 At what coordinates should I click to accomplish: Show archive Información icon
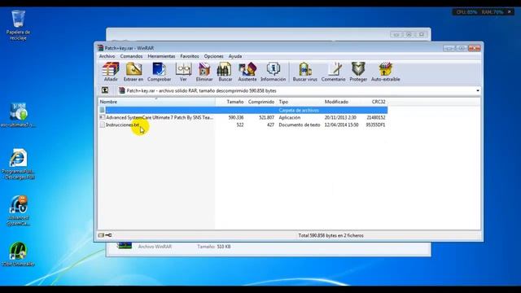[x=274, y=72]
